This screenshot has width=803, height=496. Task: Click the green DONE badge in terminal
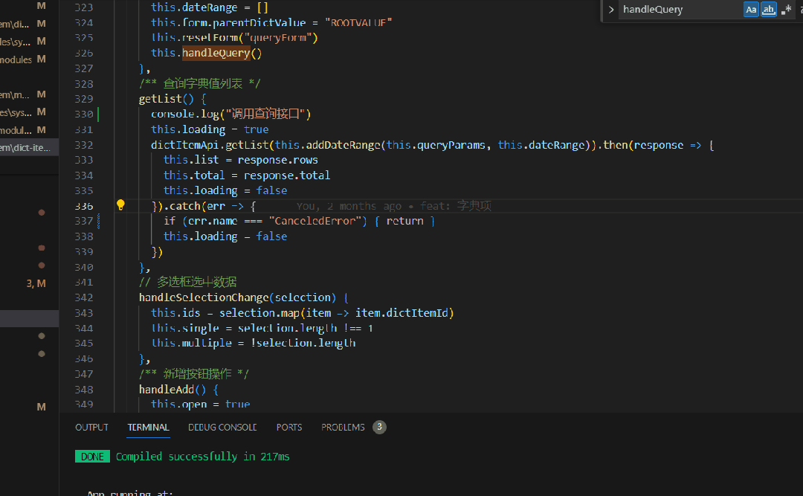(x=92, y=457)
